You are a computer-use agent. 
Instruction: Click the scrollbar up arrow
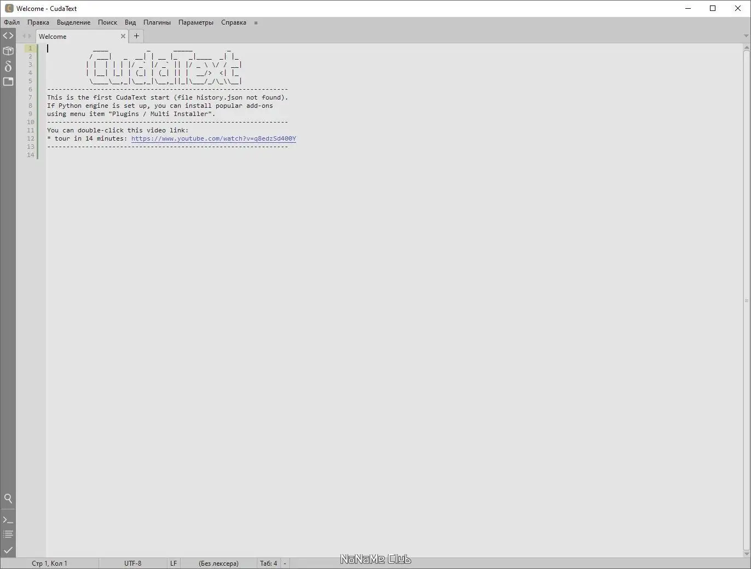click(x=746, y=48)
